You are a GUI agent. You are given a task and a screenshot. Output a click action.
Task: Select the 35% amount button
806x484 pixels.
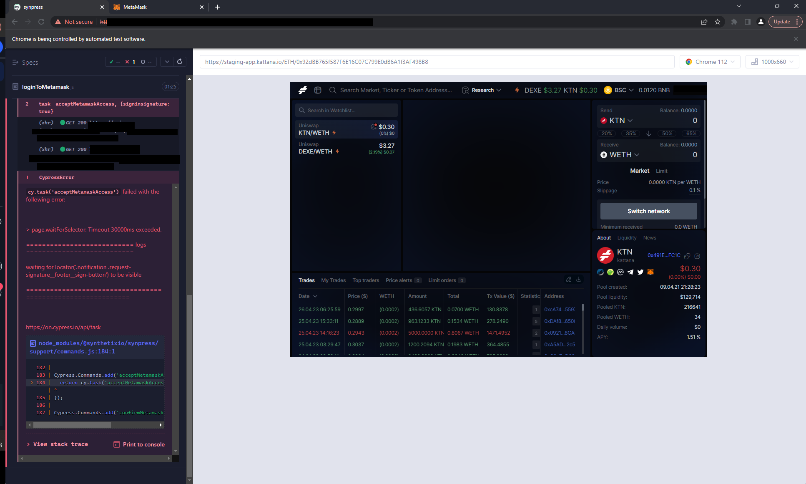coord(631,134)
